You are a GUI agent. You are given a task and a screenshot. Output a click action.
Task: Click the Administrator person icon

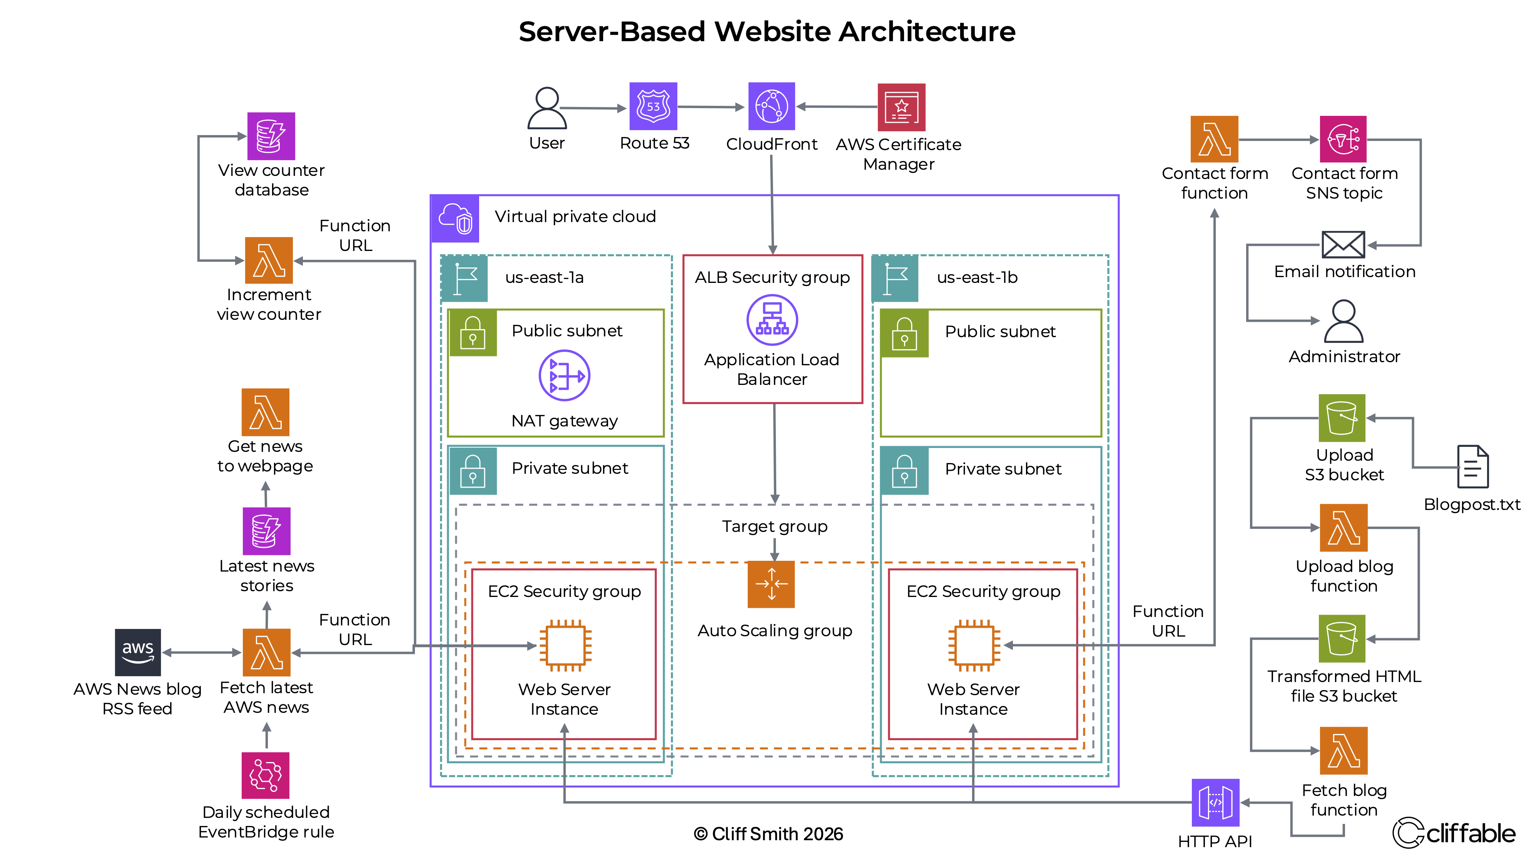pyautogui.click(x=1343, y=321)
